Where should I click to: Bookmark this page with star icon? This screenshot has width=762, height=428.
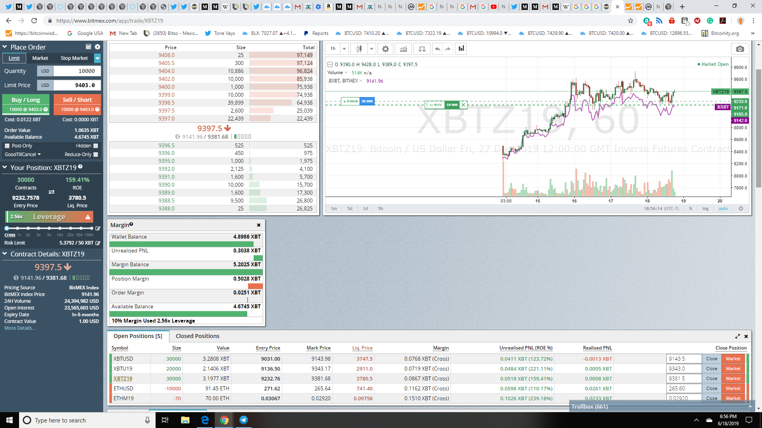coord(631,21)
